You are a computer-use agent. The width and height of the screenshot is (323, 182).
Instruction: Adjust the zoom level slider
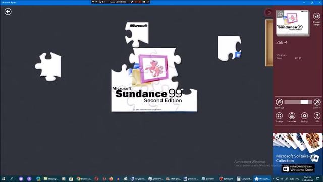click(x=298, y=102)
